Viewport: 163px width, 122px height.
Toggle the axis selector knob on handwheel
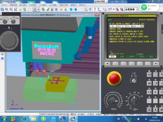5,21
